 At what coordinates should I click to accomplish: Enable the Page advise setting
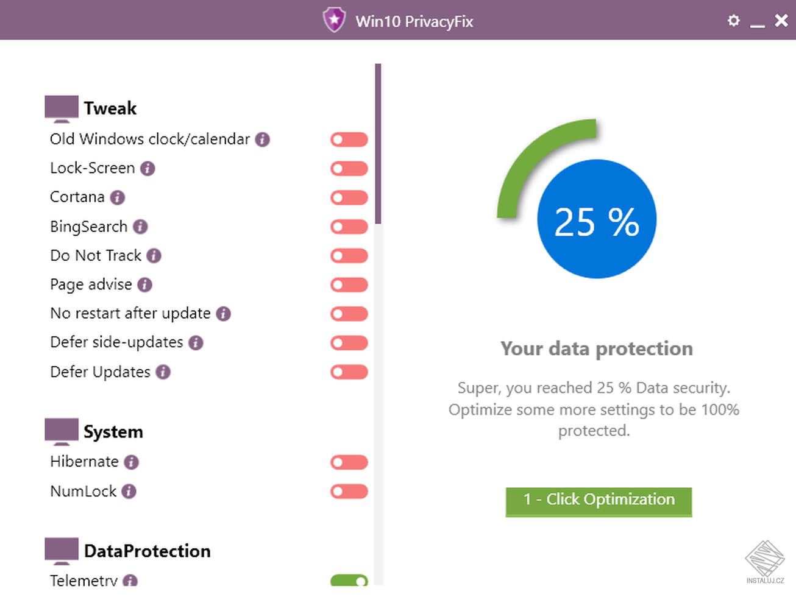tap(349, 284)
